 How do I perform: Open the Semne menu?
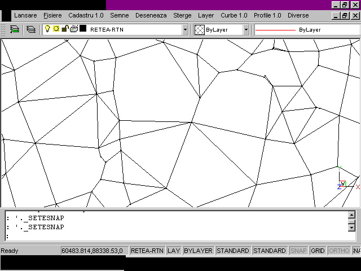pyautogui.click(x=119, y=15)
